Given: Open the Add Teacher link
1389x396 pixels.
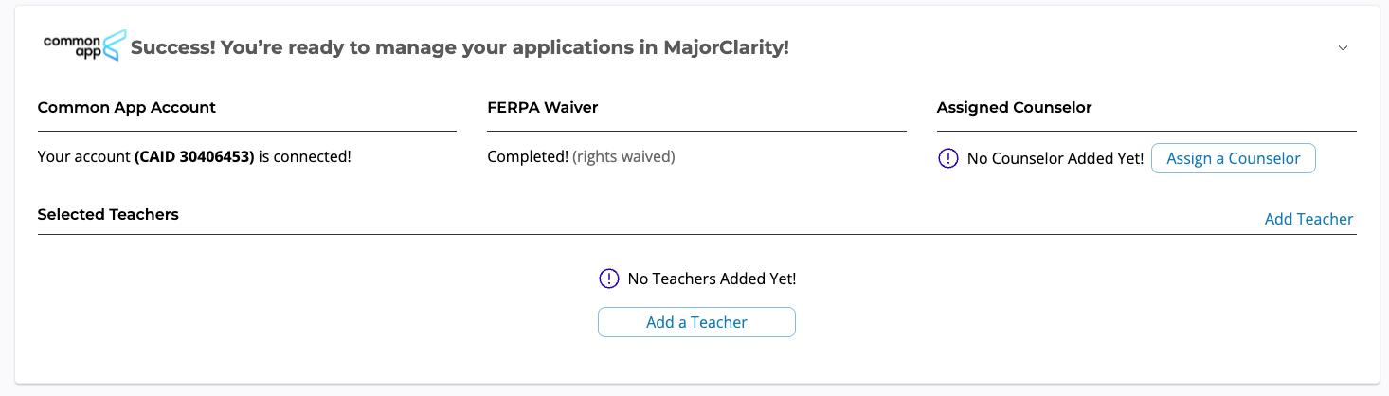Looking at the screenshot, I should point(1308,219).
